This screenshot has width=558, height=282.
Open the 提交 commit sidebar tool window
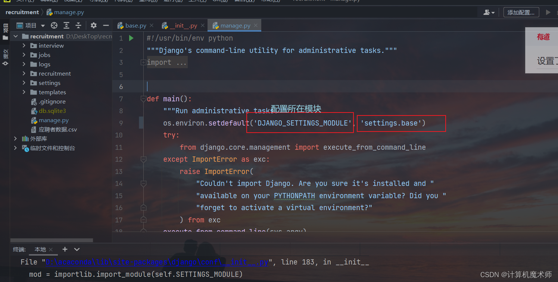click(5, 57)
